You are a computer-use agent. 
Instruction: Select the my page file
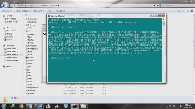click(x=31, y=90)
